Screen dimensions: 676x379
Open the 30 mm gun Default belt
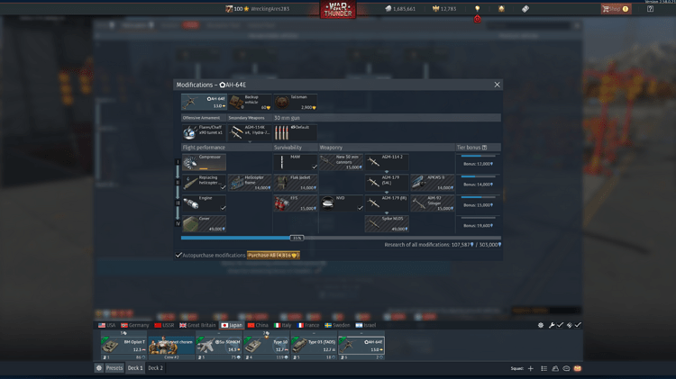coord(296,132)
